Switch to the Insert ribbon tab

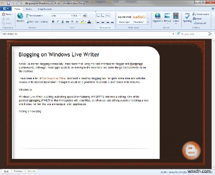click(x=29, y=9)
